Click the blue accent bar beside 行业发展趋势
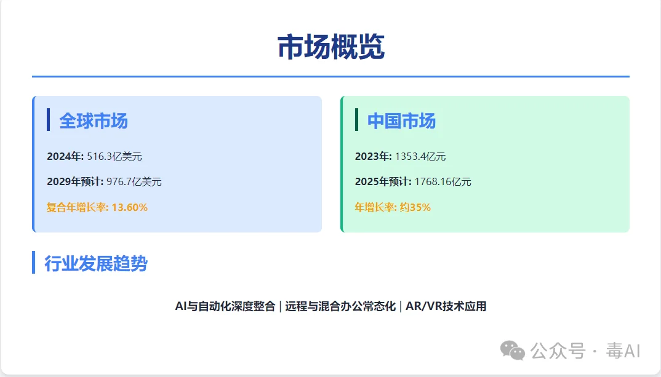This screenshot has width=661, height=377. point(34,263)
